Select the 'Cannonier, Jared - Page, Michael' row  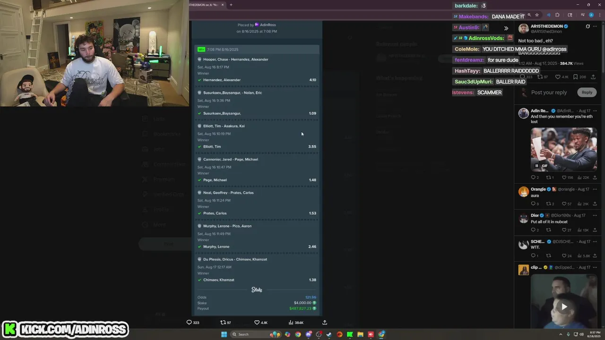pyautogui.click(x=257, y=170)
